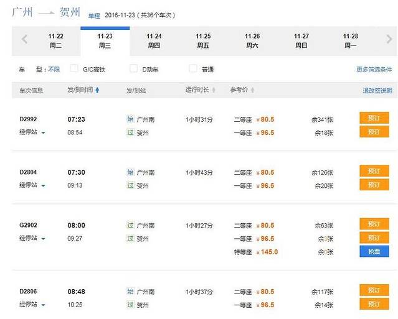This screenshot has width=398, height=319.
Task: Sort by departure time using the blue arrow
Action: pos(97,90)
